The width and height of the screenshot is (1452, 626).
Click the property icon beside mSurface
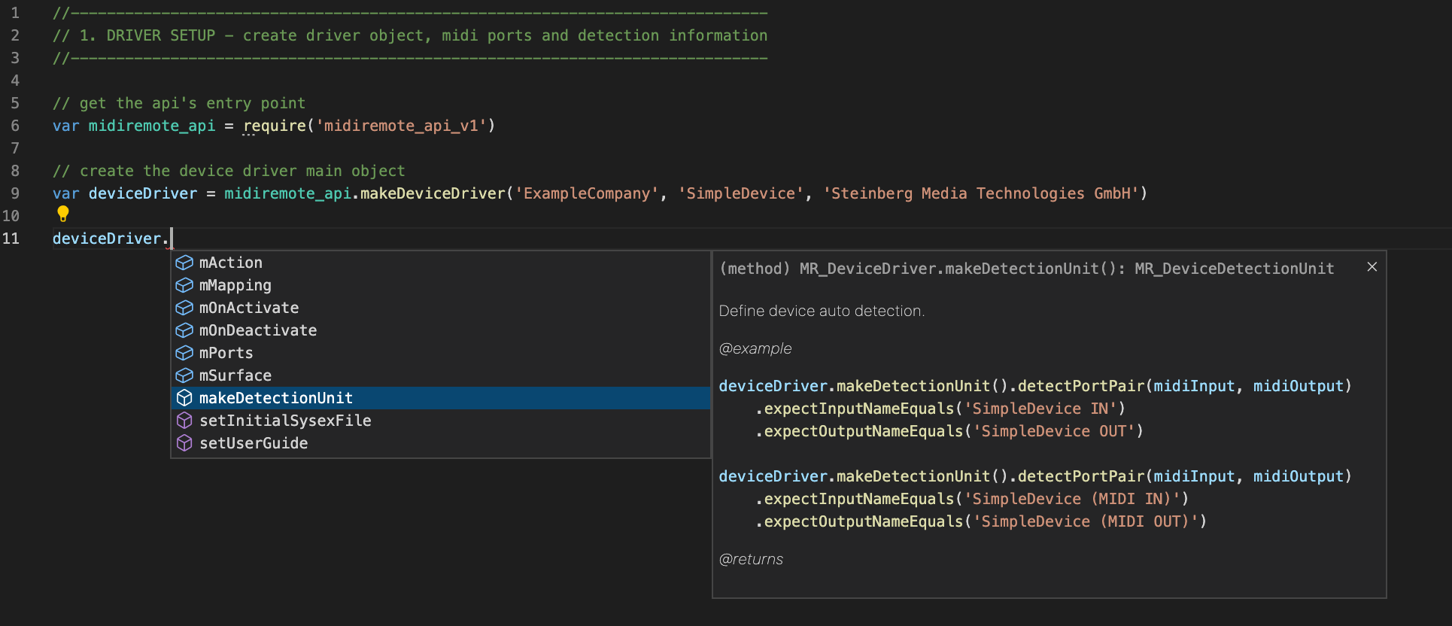click(x=184, y=375)
